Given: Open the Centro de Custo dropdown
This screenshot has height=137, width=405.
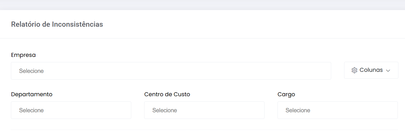Looking at the screenshot, I should pos(204,110).
